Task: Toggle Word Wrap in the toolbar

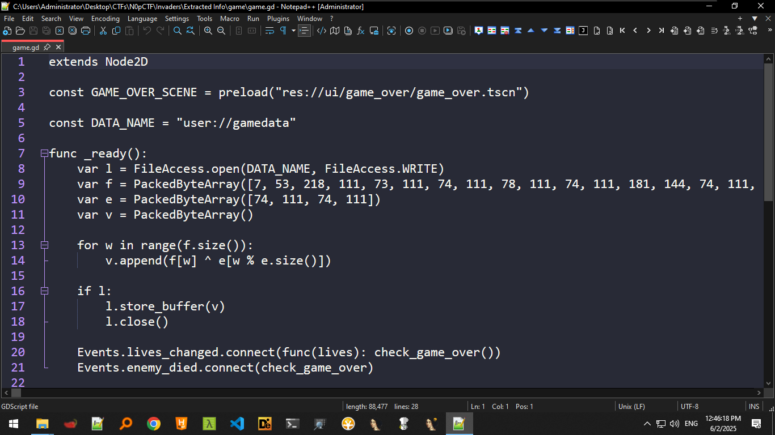Action: (269, 31)
